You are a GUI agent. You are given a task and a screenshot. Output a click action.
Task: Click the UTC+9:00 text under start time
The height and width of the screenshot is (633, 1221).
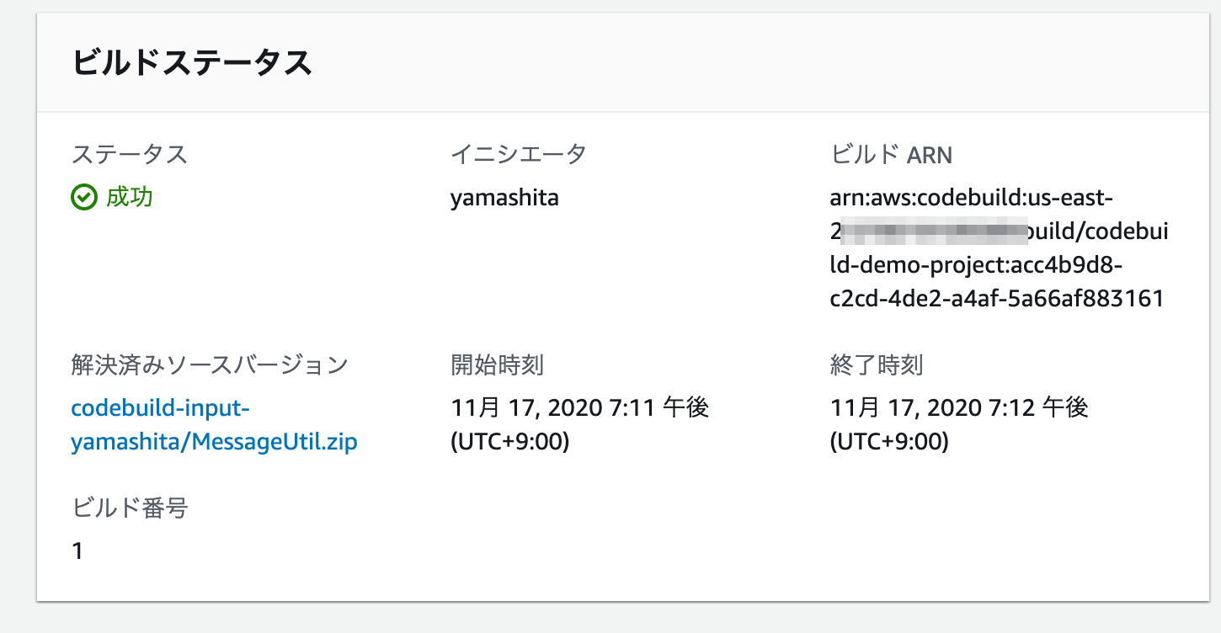[x=510, y=441]
